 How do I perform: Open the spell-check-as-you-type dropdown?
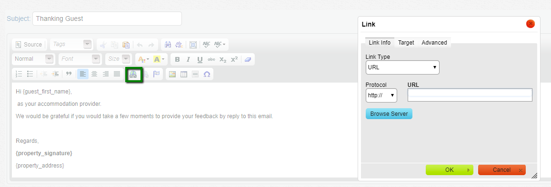(x=220, y=45)
